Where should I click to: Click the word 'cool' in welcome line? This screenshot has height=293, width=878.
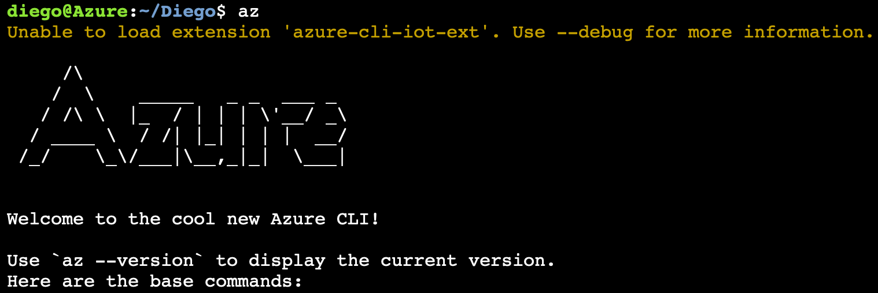coord(194,219)
